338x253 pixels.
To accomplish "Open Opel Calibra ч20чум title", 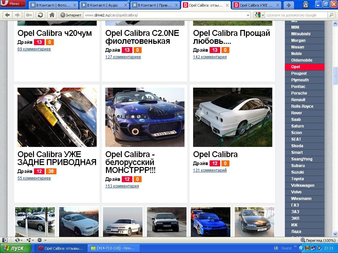I will coord(54,33).
